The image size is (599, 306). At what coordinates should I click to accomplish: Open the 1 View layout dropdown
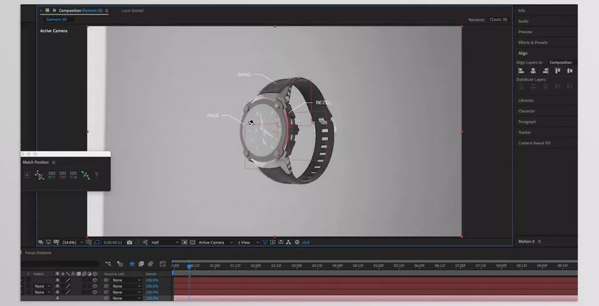click(248, 242)
